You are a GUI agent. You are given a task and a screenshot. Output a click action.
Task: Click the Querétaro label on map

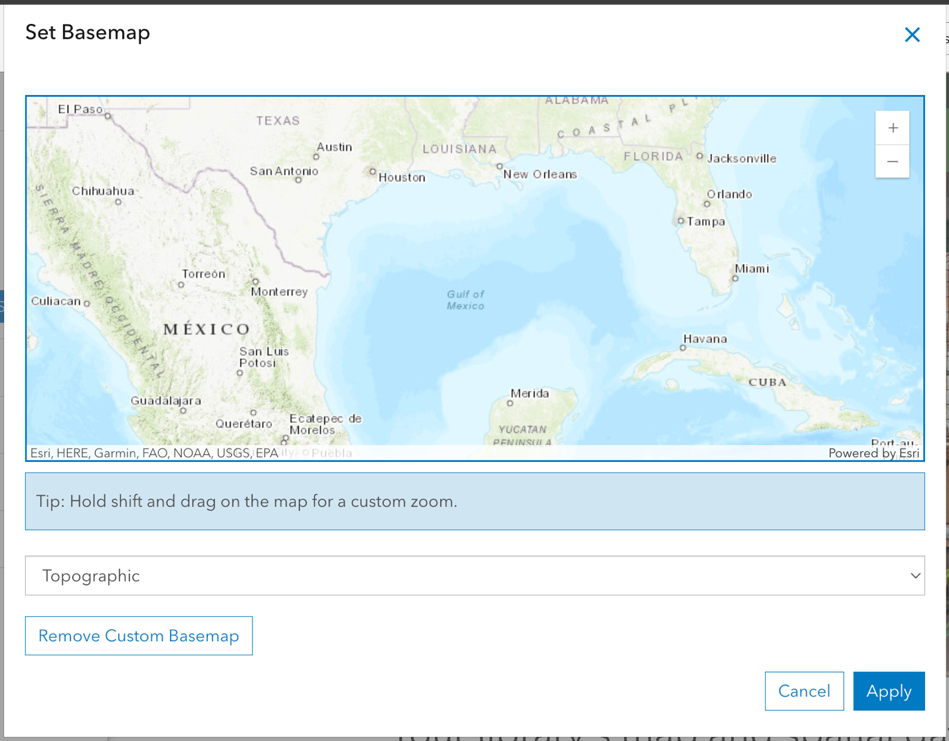(244, 423)
